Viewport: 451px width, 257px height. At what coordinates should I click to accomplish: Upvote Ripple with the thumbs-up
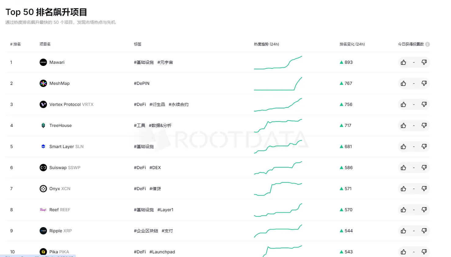click(x=403, y=231)
